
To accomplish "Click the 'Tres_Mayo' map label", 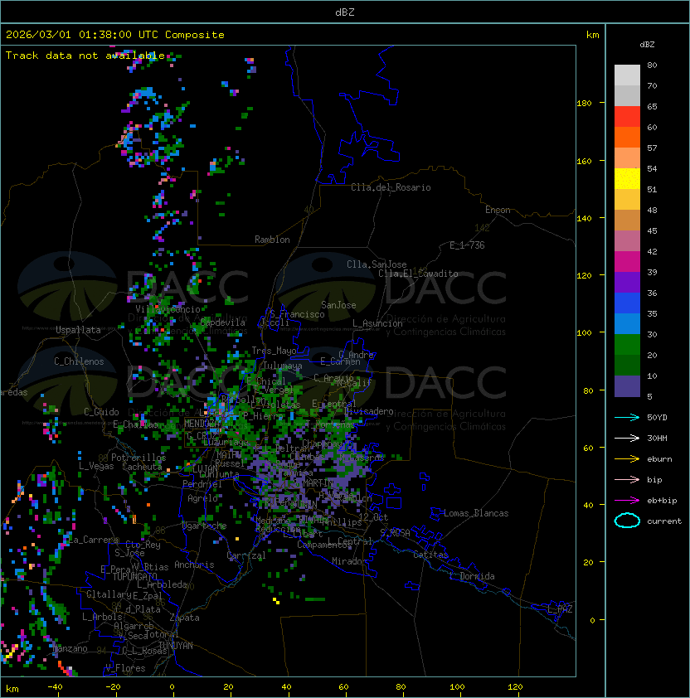I will pyautogui.click(x=274, y=351).
